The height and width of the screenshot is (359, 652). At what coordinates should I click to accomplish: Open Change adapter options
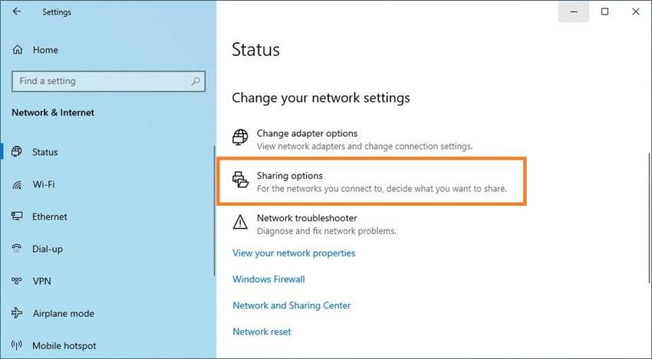pyautogui.click(x=307, y=133)
